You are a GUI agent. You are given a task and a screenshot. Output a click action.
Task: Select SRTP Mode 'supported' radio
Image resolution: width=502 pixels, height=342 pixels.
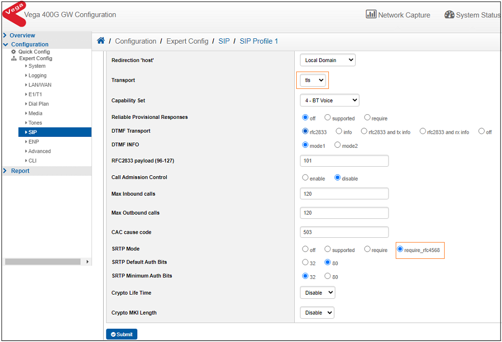[327, 249]
